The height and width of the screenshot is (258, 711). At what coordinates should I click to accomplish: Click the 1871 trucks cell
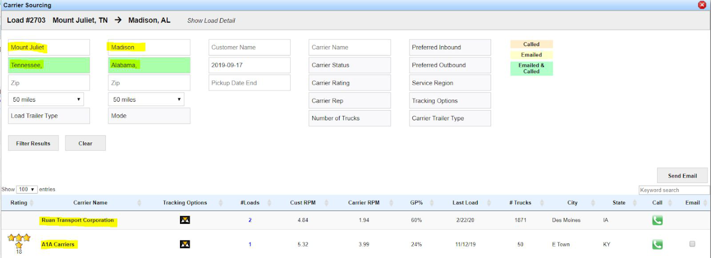pos(520,220)
